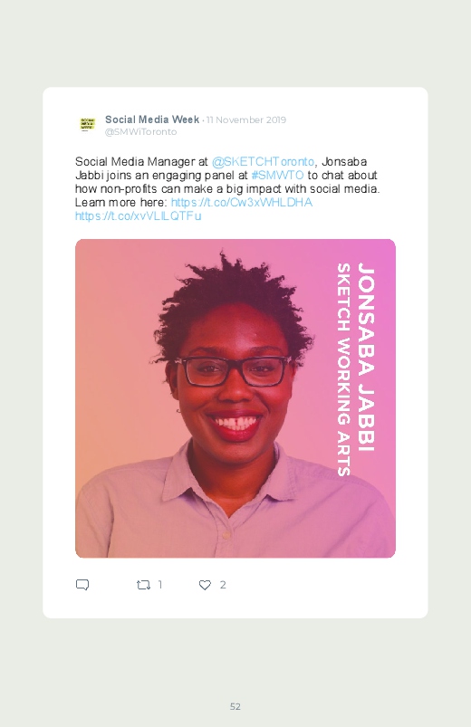Click the heart like icon
This screenshot has width=471, height=727.
[x=205, y=585]
